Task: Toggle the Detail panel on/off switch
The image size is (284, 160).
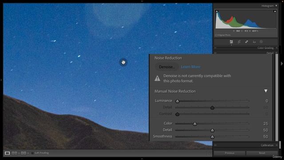Action: pos(215,53)
